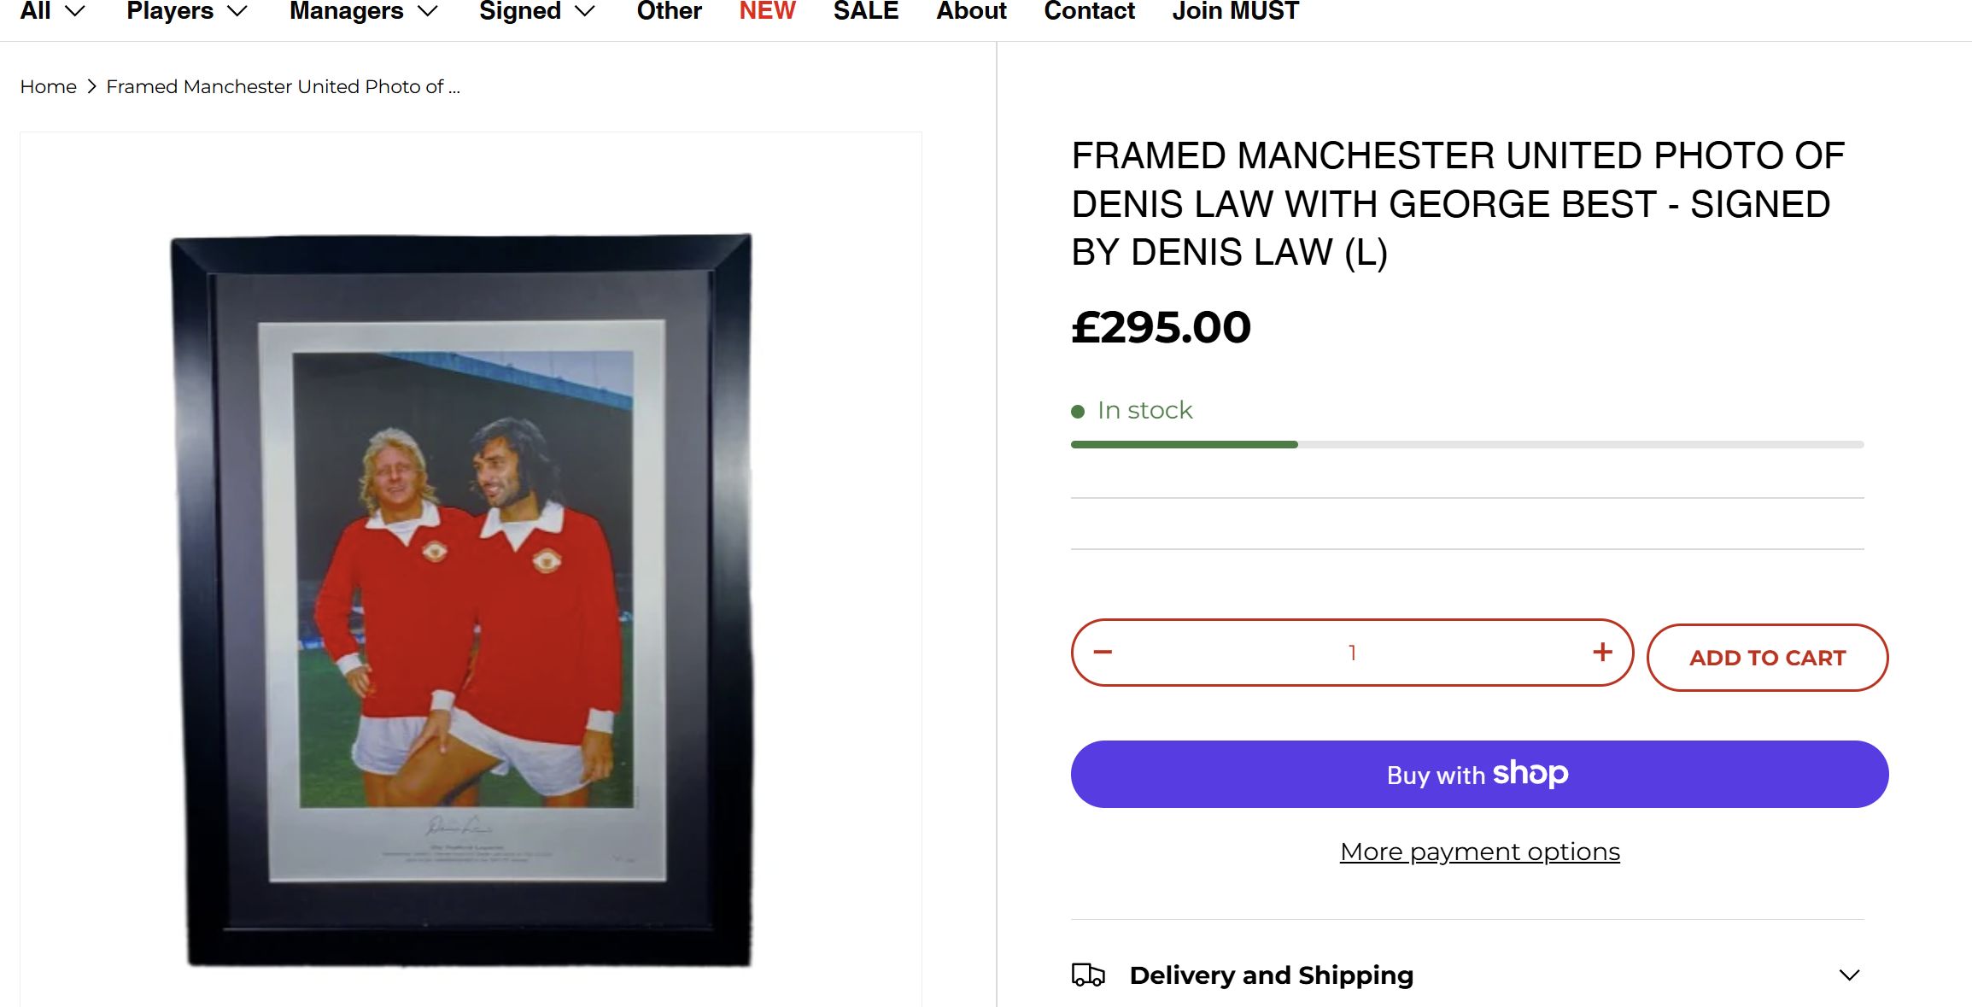
Task: Open the Managers dropdown
Action: click(x=363, y=11)
